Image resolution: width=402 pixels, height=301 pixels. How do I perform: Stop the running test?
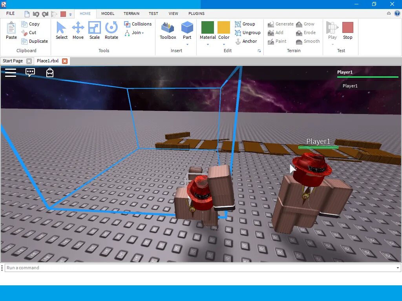348,31
